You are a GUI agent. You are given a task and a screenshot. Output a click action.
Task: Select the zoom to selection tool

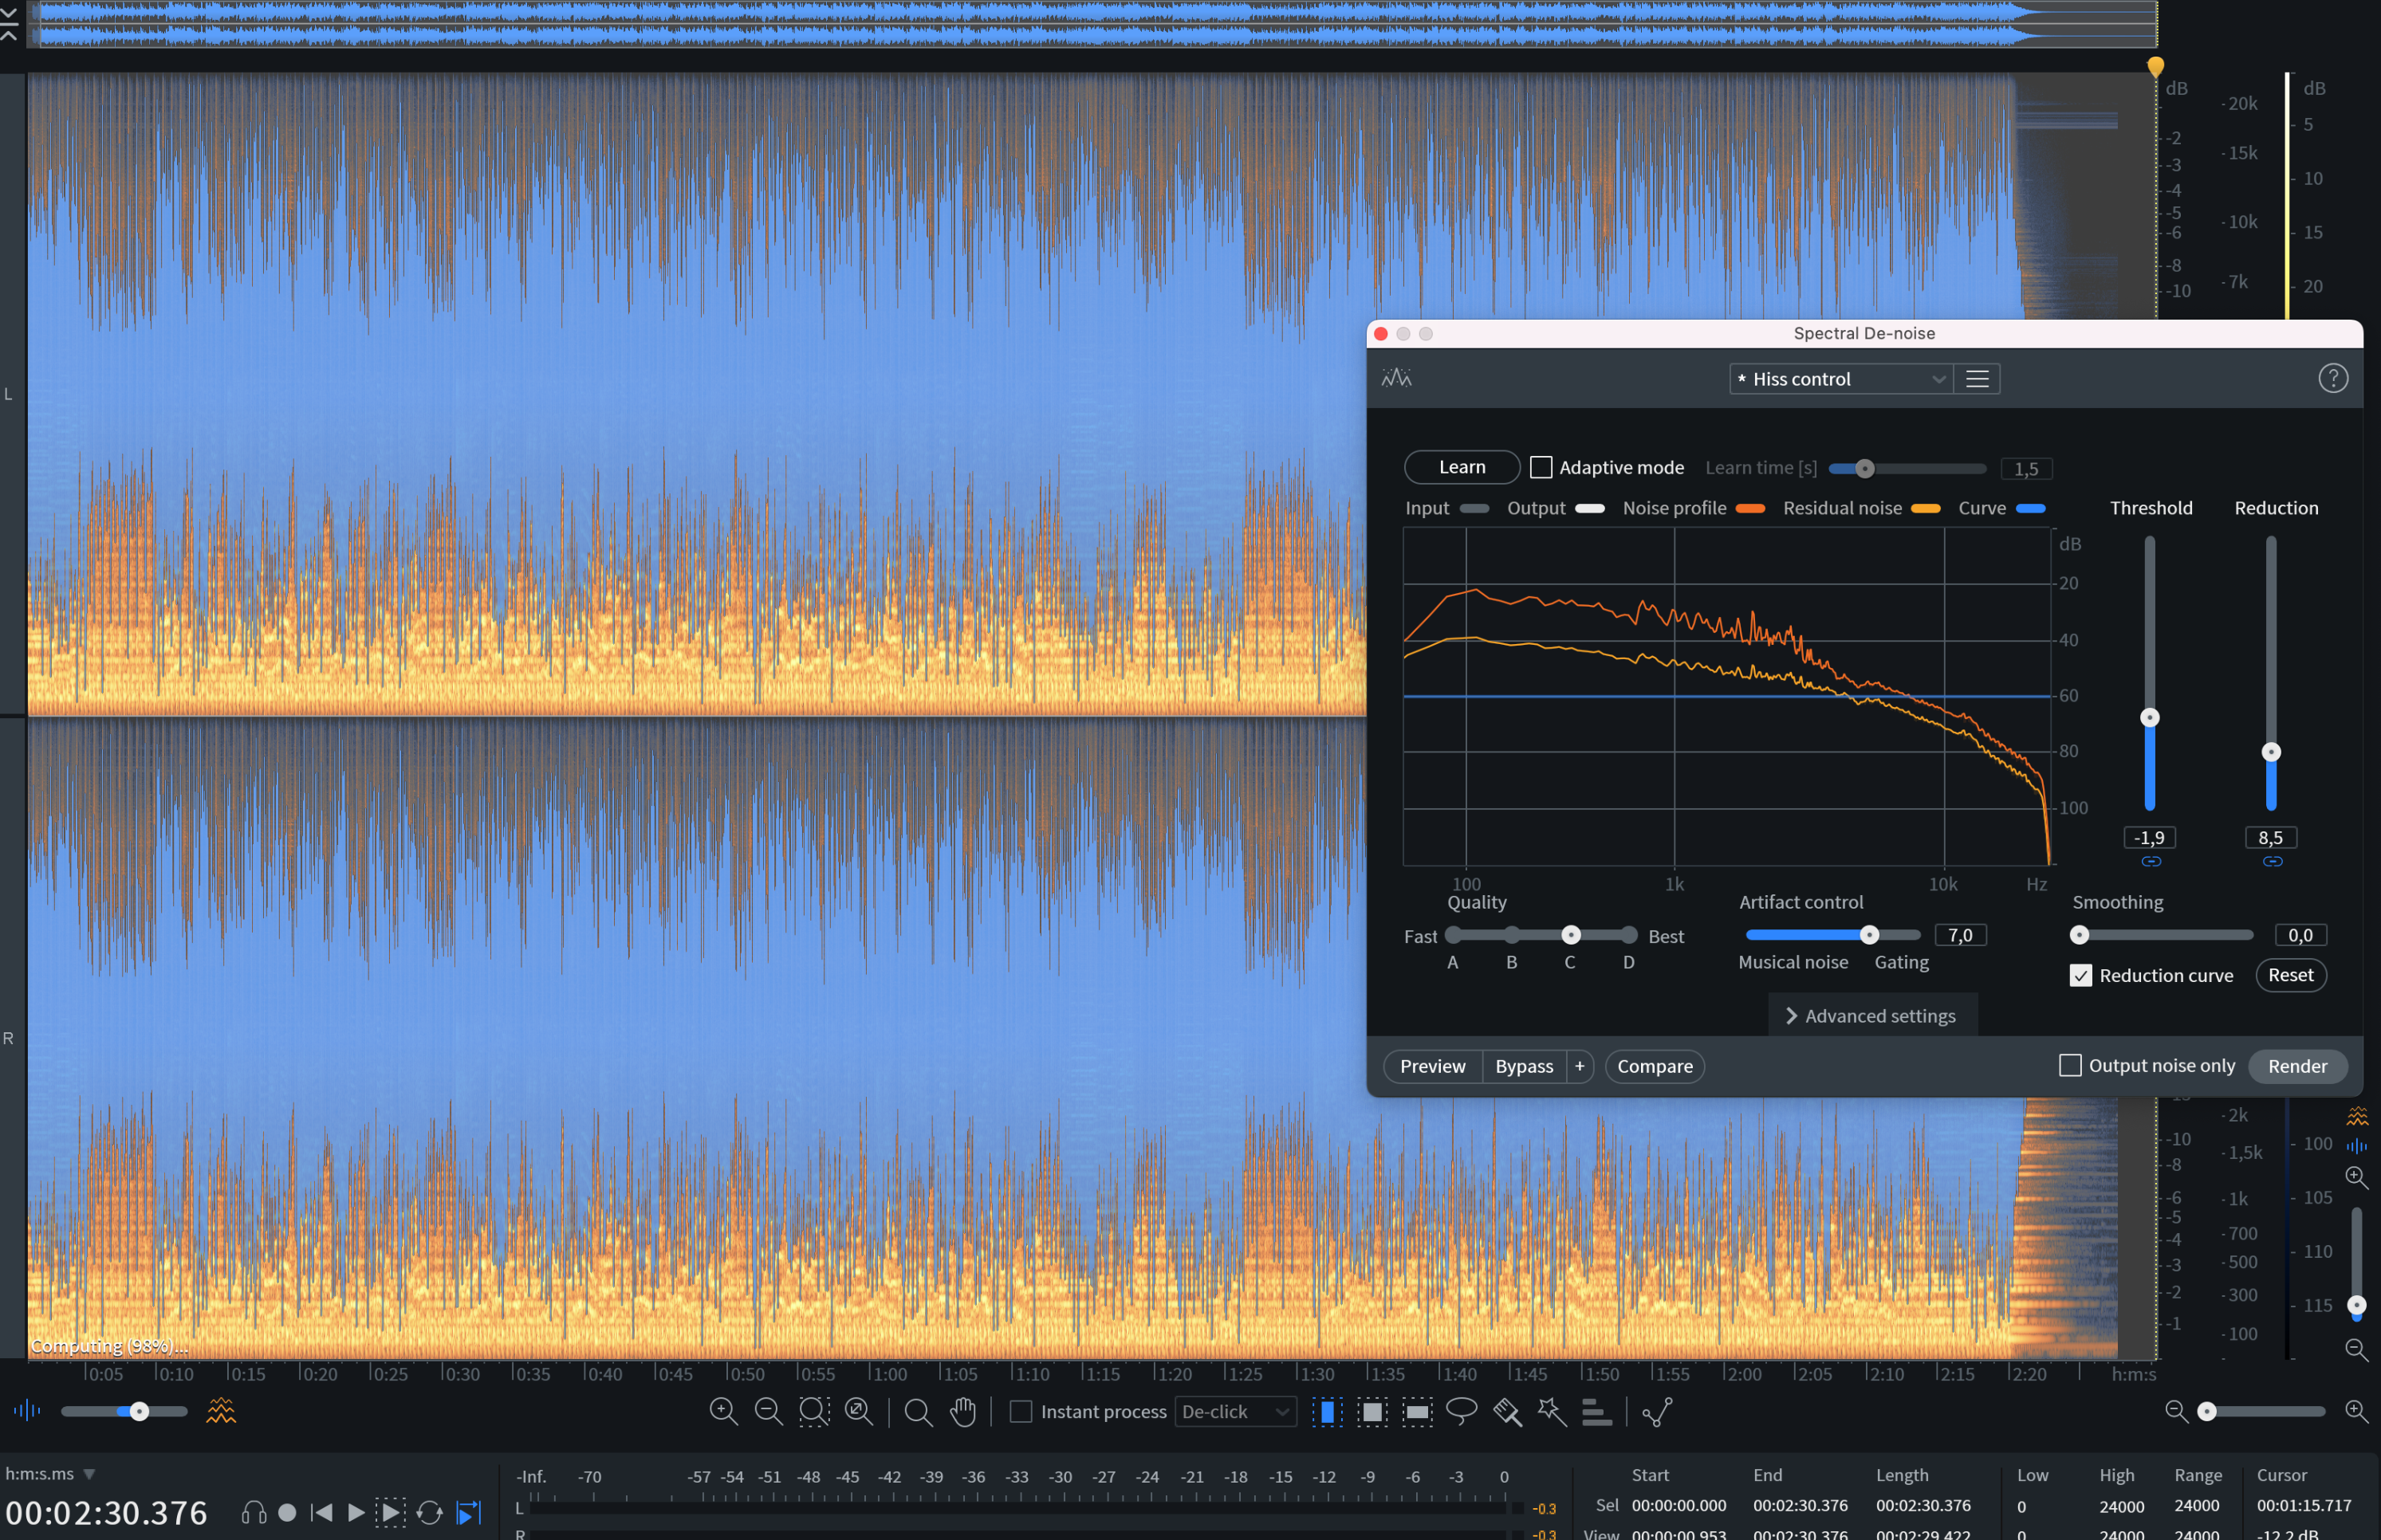tap(814, 1411)
